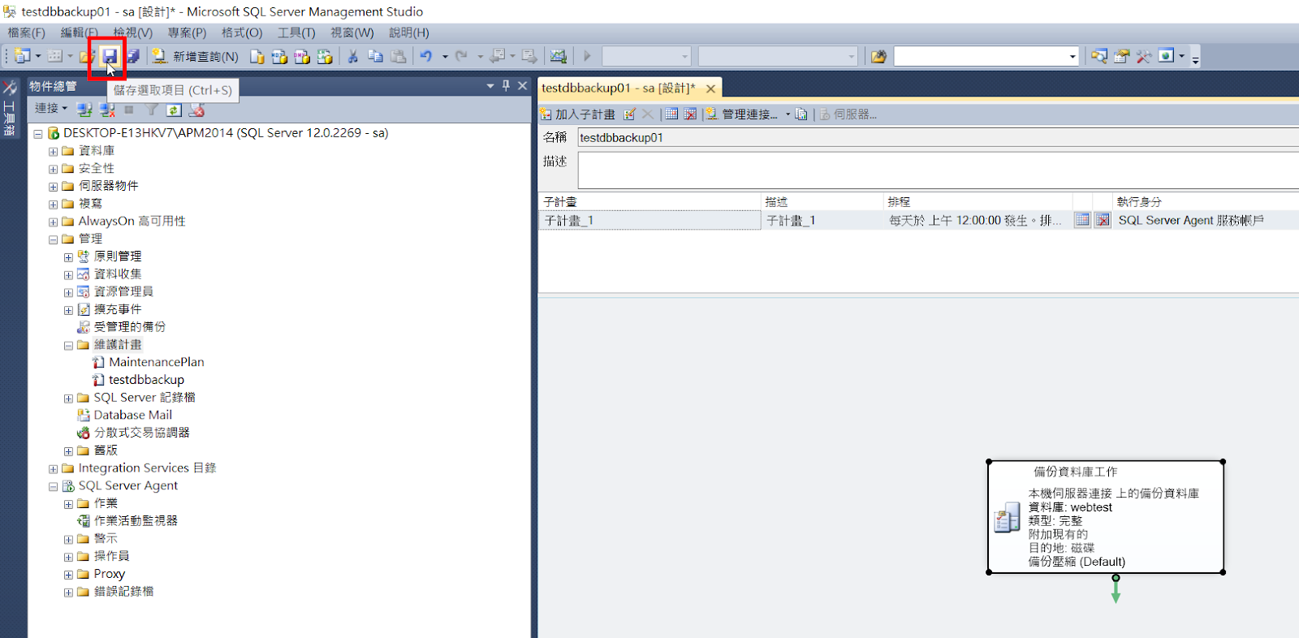Click the 名稱 field containing testdbbackup01
Screen dimensions: 1299x638
pyautogui.click(x=939, y=138)
